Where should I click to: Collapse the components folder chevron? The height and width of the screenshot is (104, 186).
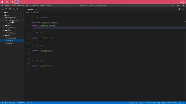tap(3, 18)
